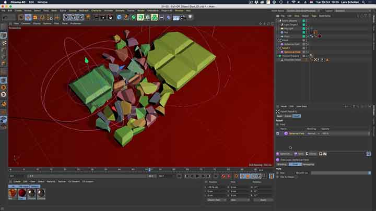376x211 pixels.
Task: Toggle the X axis lock
Action: point(66,17)
